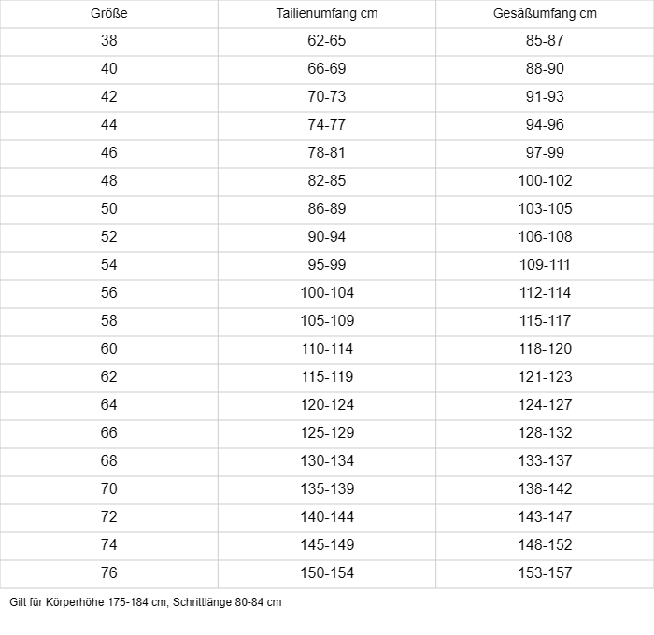Screen dimensions: 654x635
Task: Click the Gesäßumfang cm column header
Action: 545,14
